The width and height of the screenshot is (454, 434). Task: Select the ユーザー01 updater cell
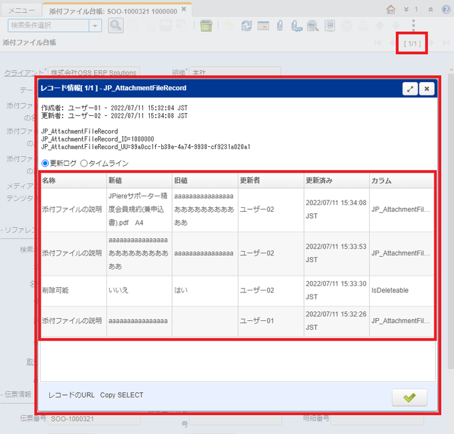tap(271, 321)
